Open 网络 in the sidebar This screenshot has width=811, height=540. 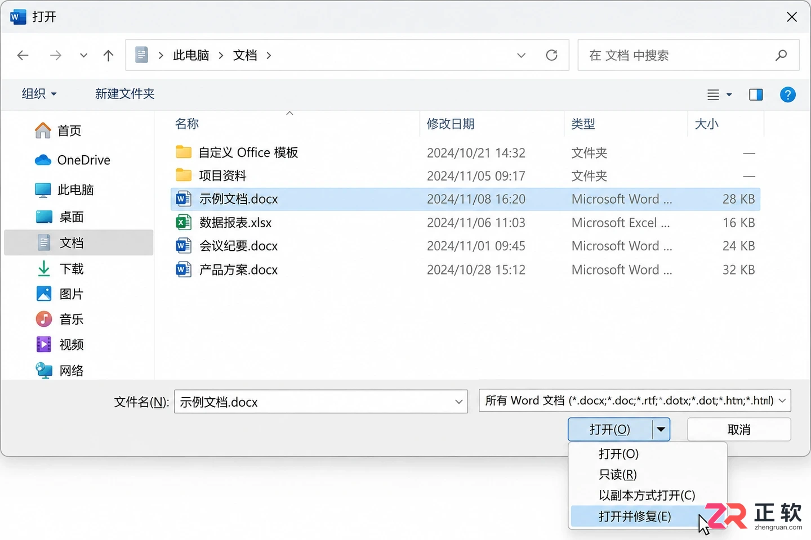point(60,370)
